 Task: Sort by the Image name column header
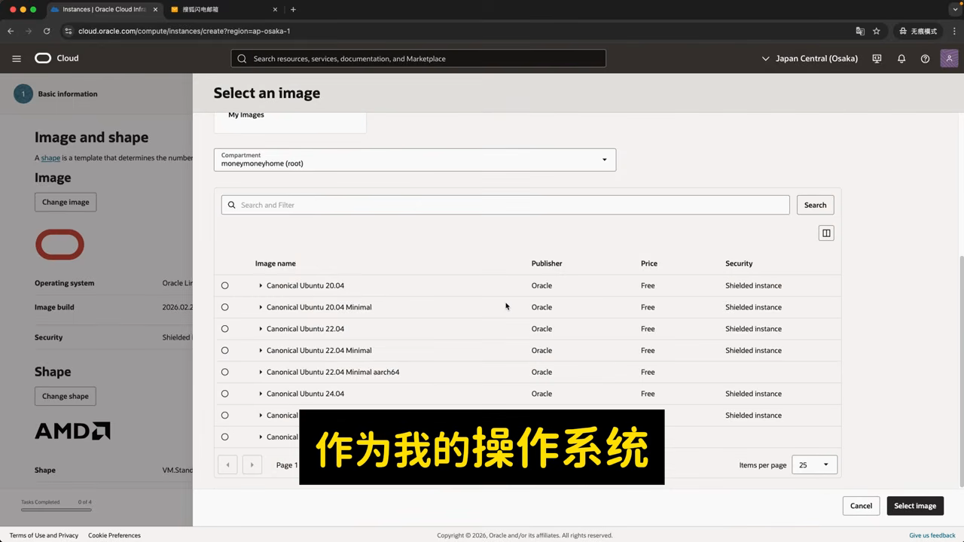coord(275,263)
